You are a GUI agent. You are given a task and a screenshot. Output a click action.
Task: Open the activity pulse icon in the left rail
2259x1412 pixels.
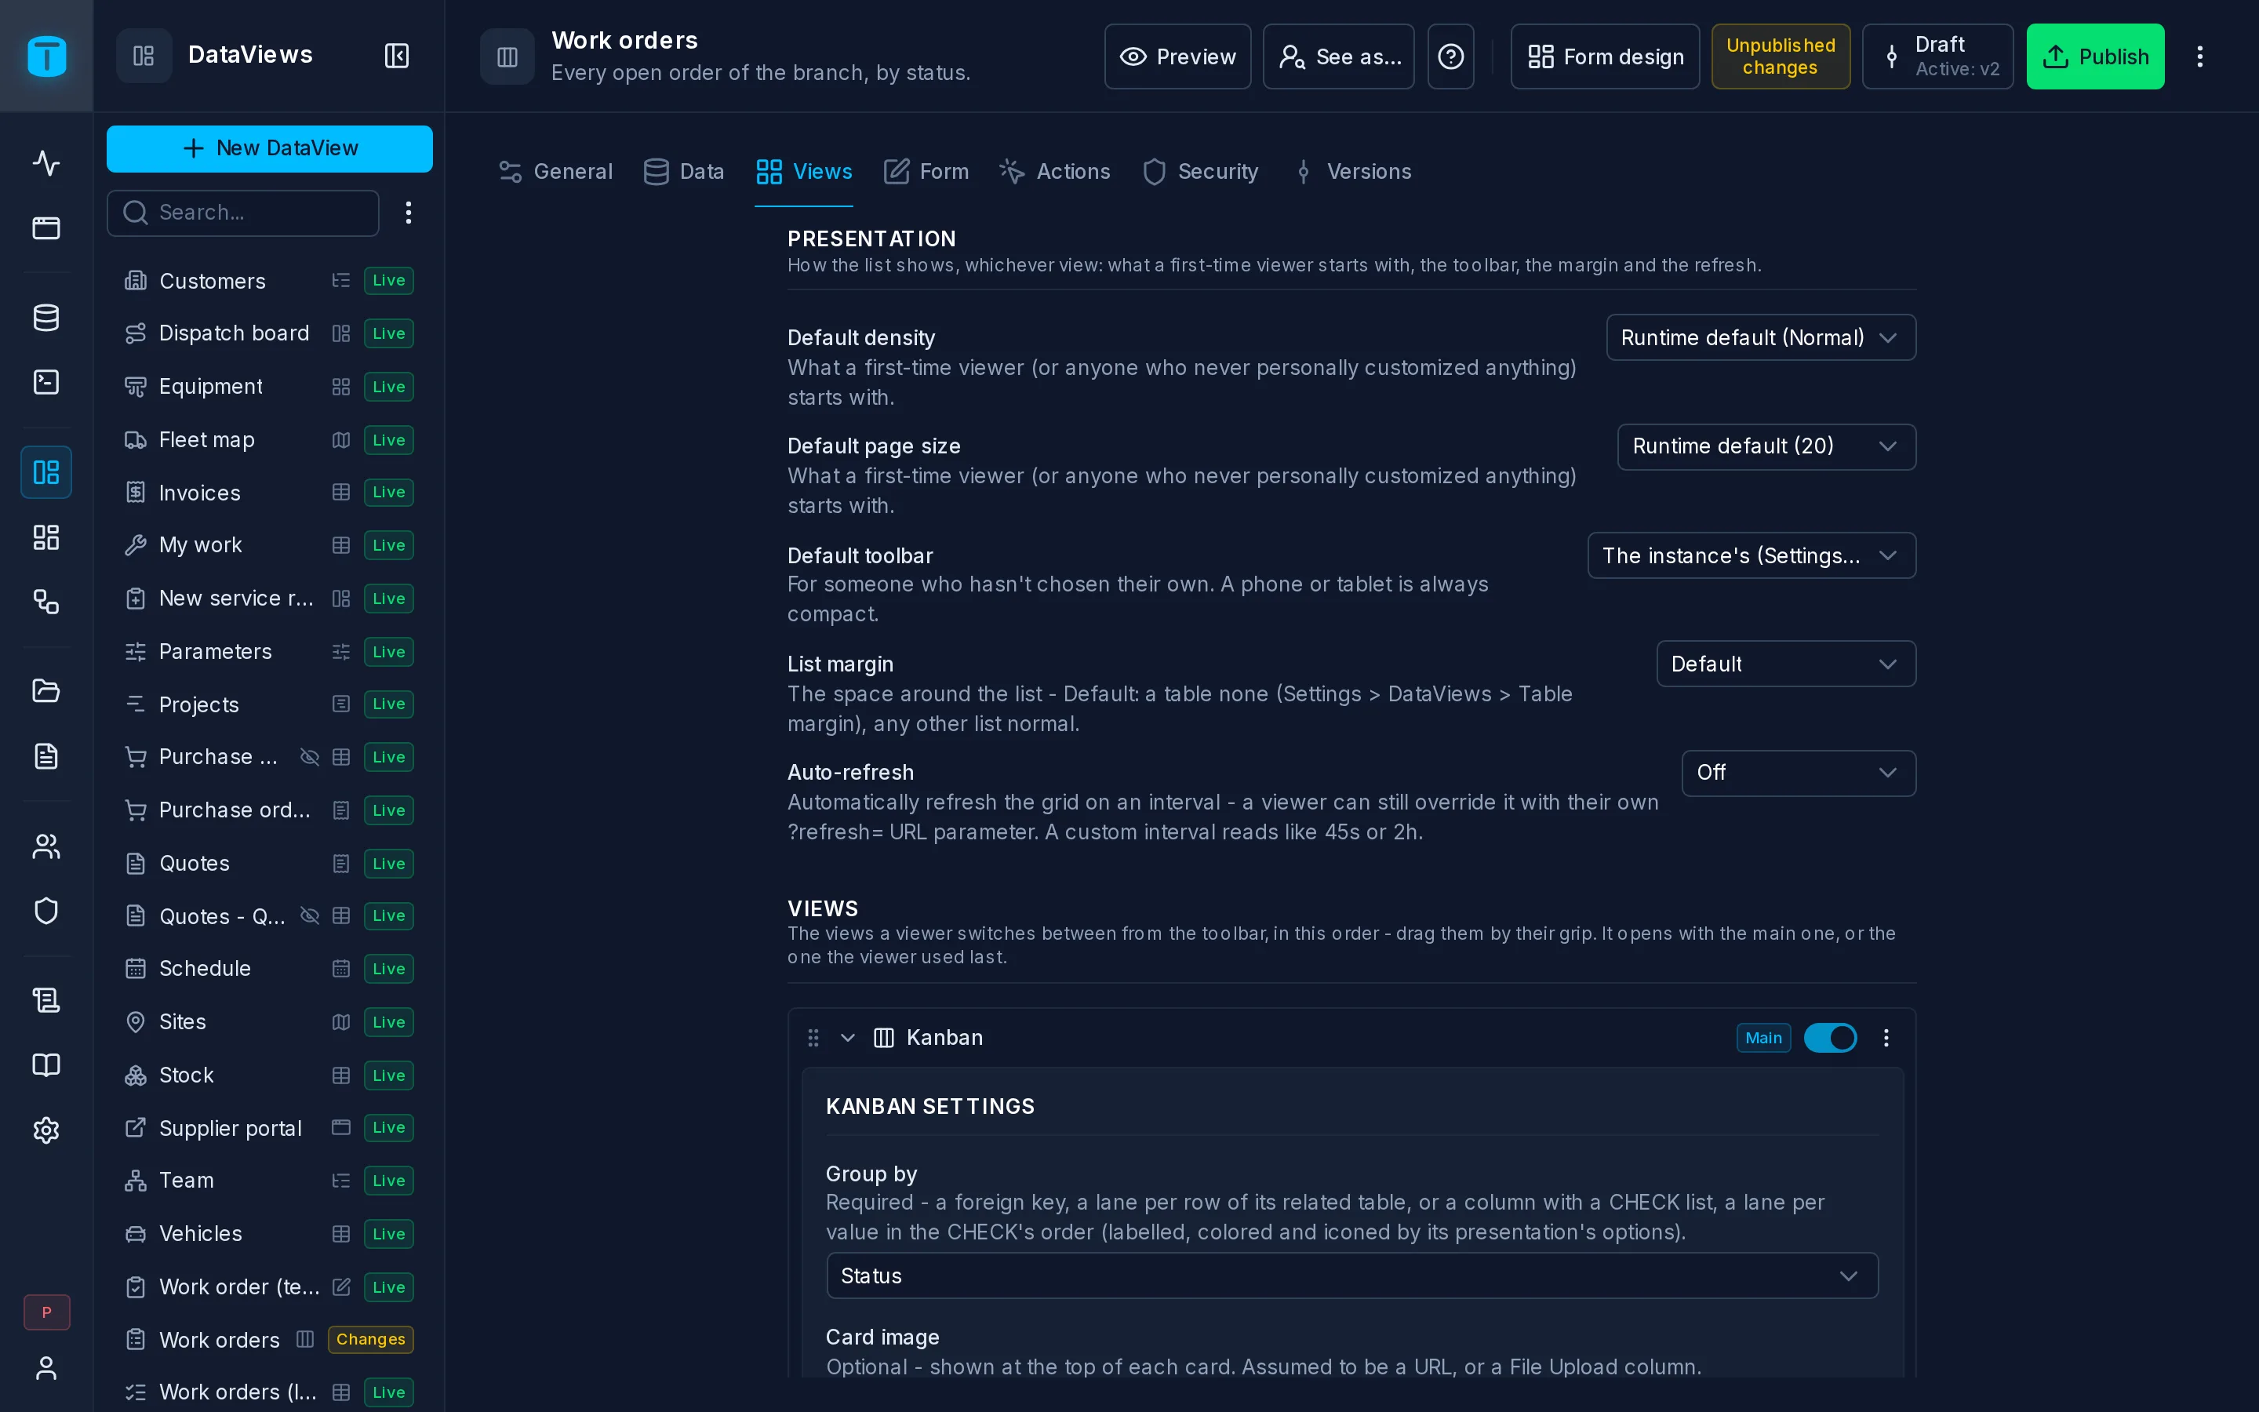pyautogui.click(x=45, y=162)
